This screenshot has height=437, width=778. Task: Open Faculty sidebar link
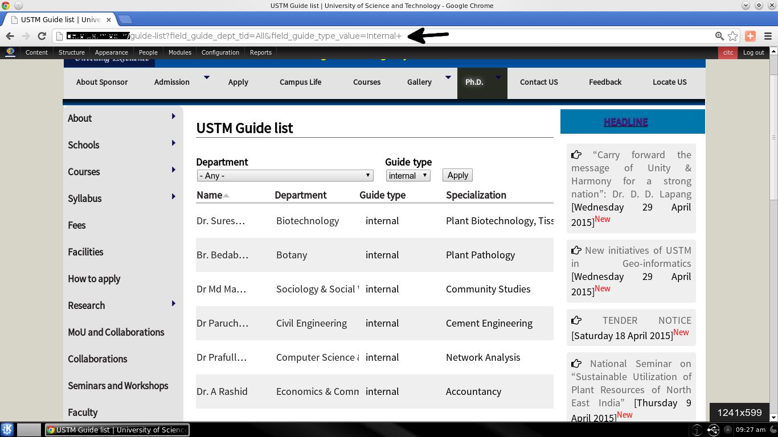pyautogui.click(x=83, y=413)
